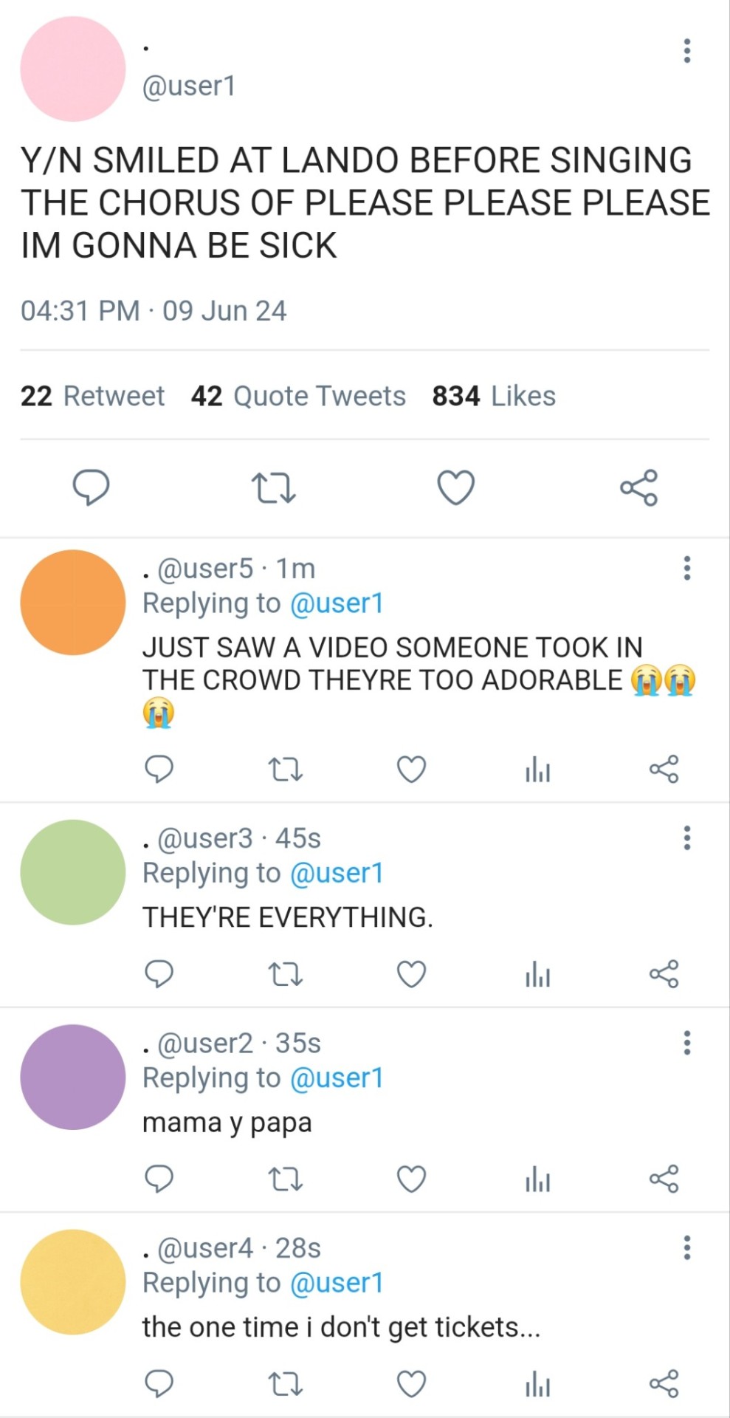Screen dimensions: 730x1418
Task: Reply to user2's "mama y papa" comment
Action: [x=159, y=1179]
